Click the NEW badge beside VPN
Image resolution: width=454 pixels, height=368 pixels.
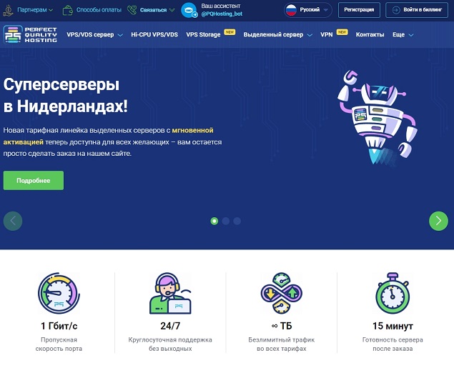point(342,32)
